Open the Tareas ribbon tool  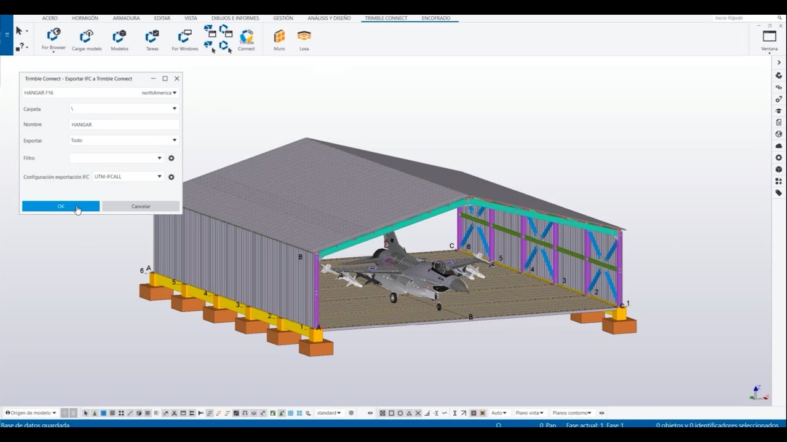pyautogui.click(x=152, y=39)
